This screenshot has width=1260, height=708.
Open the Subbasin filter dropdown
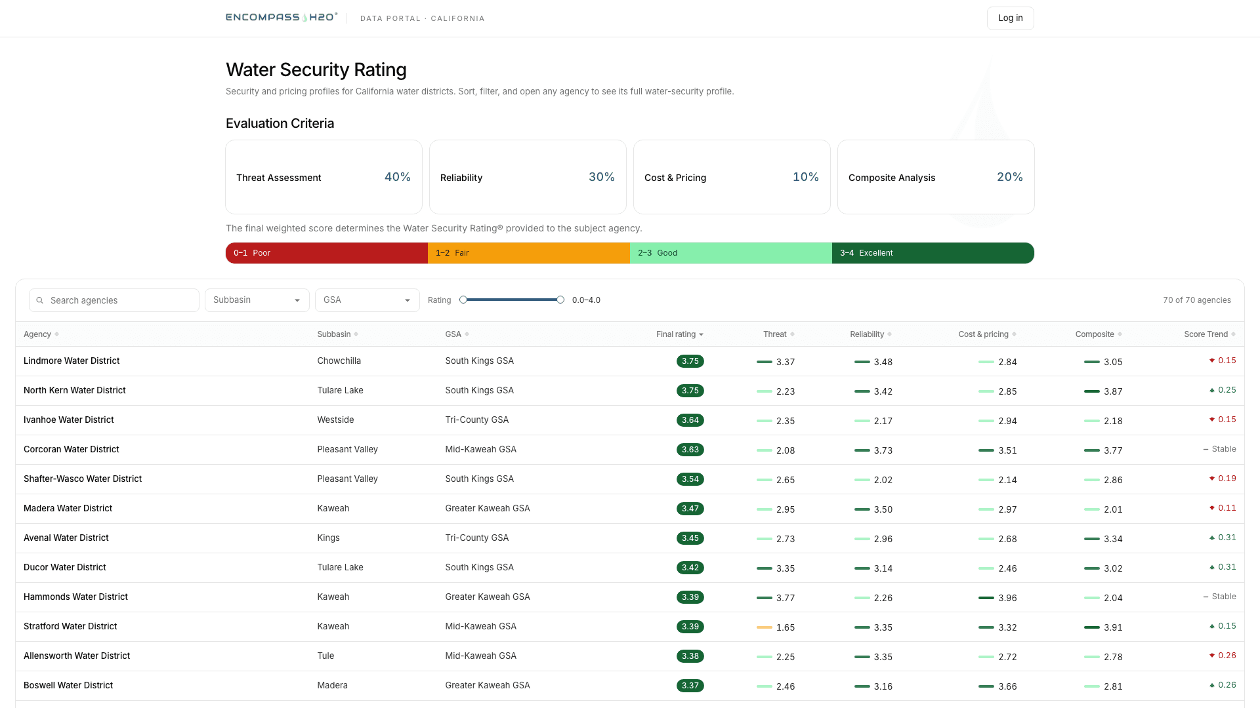coord(257,300)
